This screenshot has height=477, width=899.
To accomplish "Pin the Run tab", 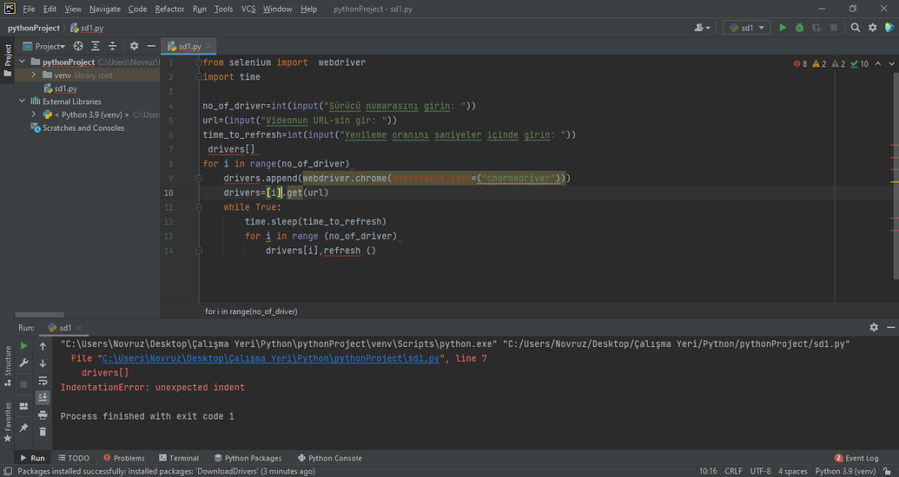I will coord(23,428).
